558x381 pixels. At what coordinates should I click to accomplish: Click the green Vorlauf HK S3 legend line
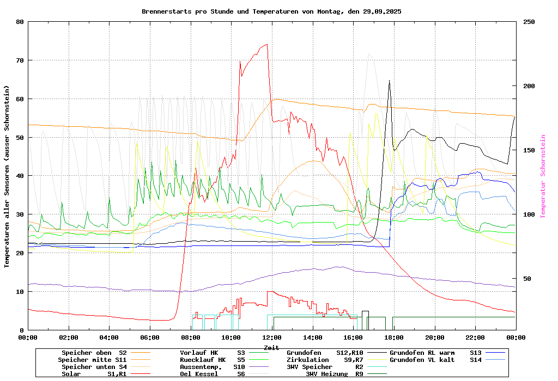(x=260, y=353)
